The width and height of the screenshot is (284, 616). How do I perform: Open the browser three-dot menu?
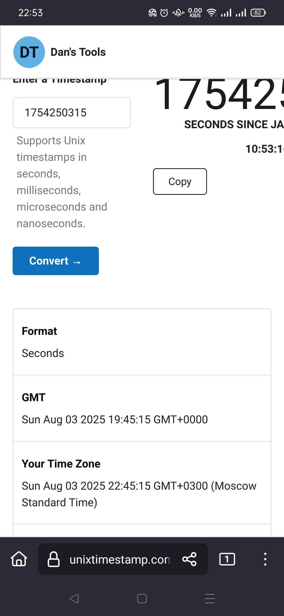pyautogui.click(x=265, y=559)
